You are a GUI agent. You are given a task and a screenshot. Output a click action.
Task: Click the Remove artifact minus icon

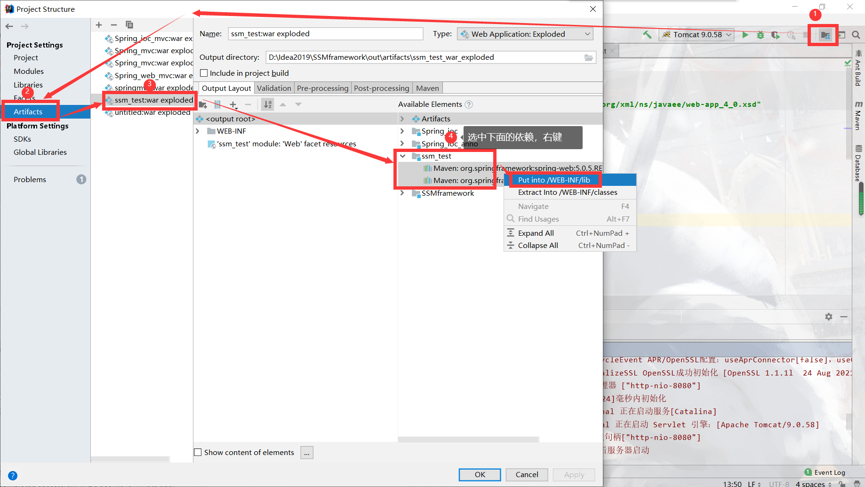click(114, 25)
